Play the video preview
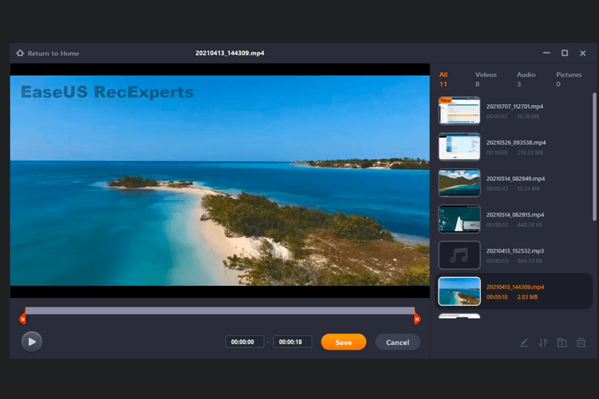 coord(31,341)
